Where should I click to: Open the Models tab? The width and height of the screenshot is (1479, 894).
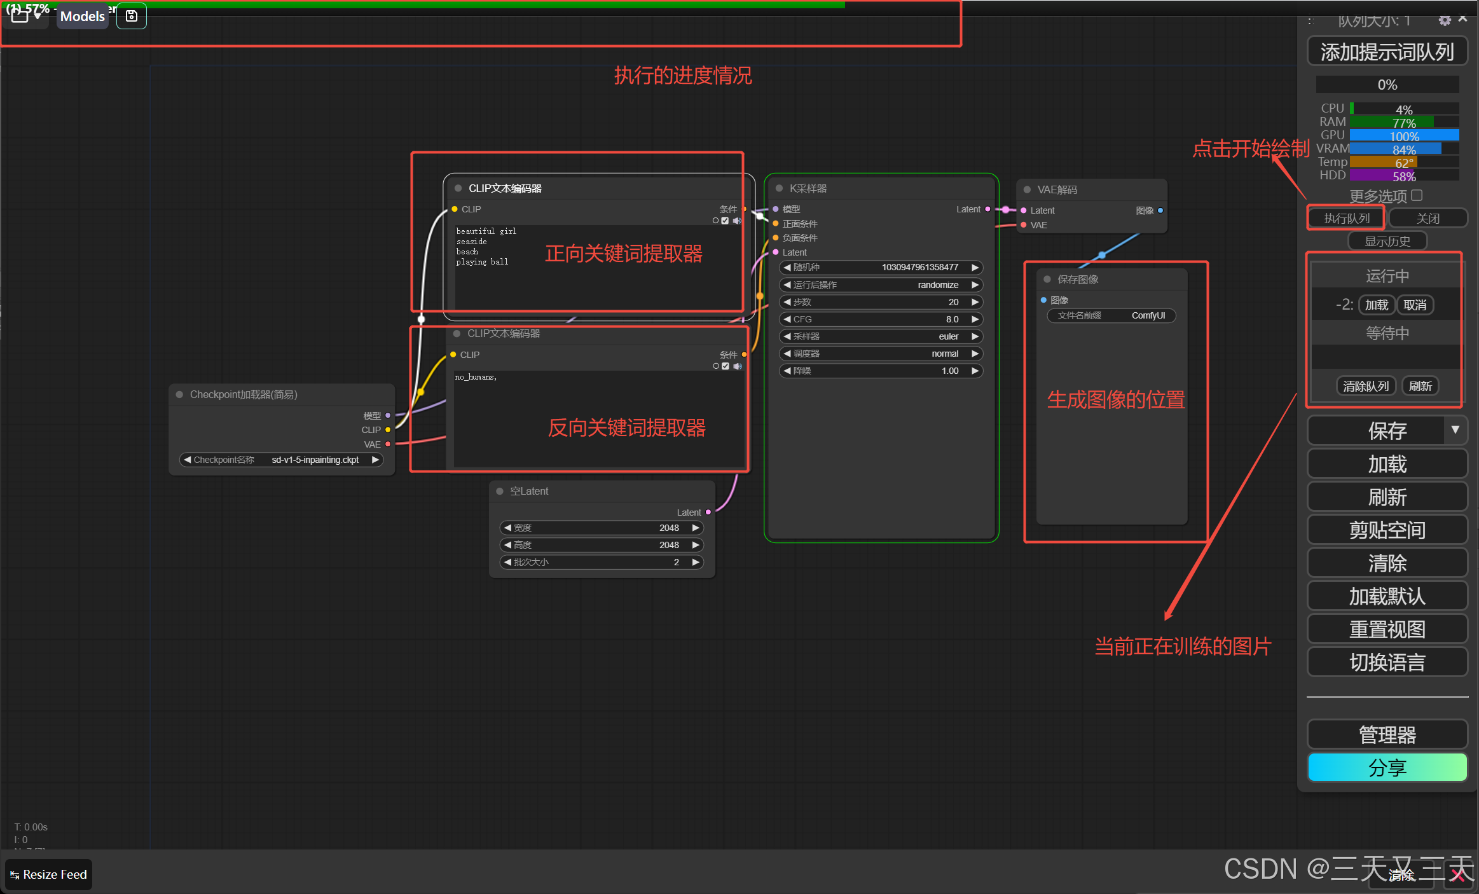pos(83,17)
